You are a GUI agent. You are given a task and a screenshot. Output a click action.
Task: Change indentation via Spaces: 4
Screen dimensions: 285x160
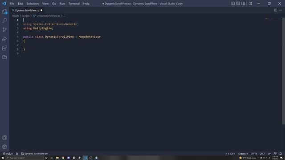pyautogui.click(x=243, y=153)
